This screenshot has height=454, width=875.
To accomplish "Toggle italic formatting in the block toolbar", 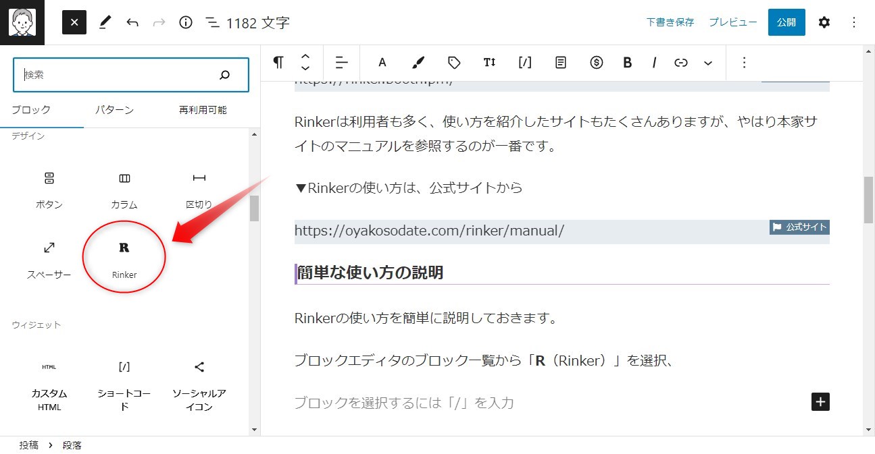I will click(654, 62).
